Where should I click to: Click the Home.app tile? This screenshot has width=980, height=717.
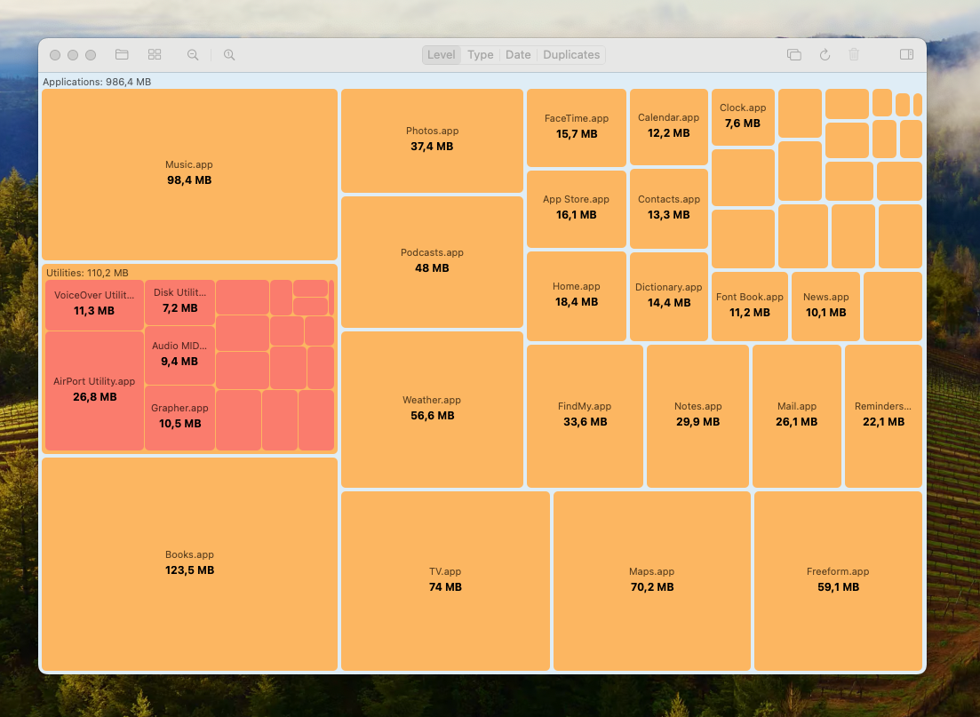tap(577, 296)
